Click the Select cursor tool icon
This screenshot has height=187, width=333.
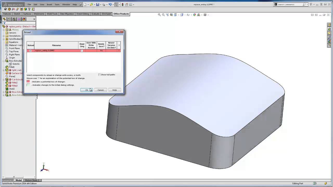tap(116, 4)
